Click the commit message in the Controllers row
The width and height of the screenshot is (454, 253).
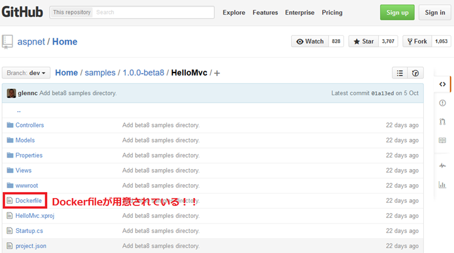[160, 125]
